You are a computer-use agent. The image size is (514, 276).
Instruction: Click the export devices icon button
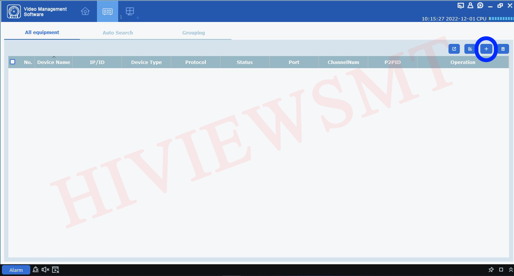click(454, 49)
